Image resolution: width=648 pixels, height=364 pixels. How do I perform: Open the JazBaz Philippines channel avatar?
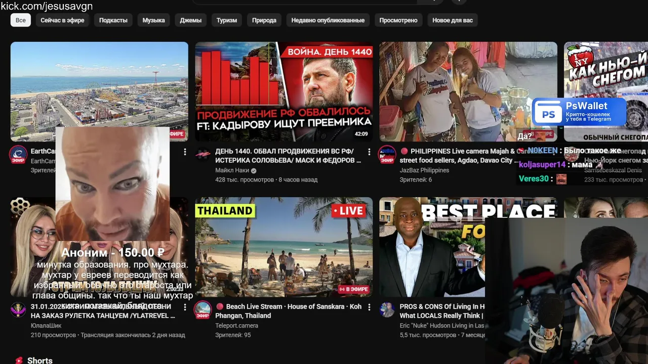point(387,155)
